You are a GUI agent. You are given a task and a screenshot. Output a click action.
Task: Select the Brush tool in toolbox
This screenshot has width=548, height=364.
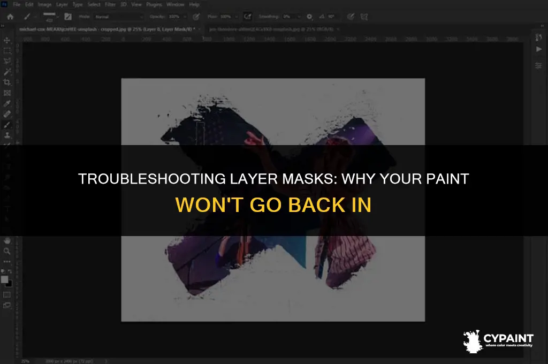click(6, 125)
